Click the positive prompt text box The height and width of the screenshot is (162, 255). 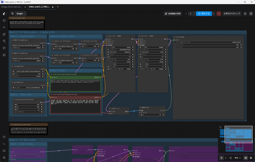point(76,85)
